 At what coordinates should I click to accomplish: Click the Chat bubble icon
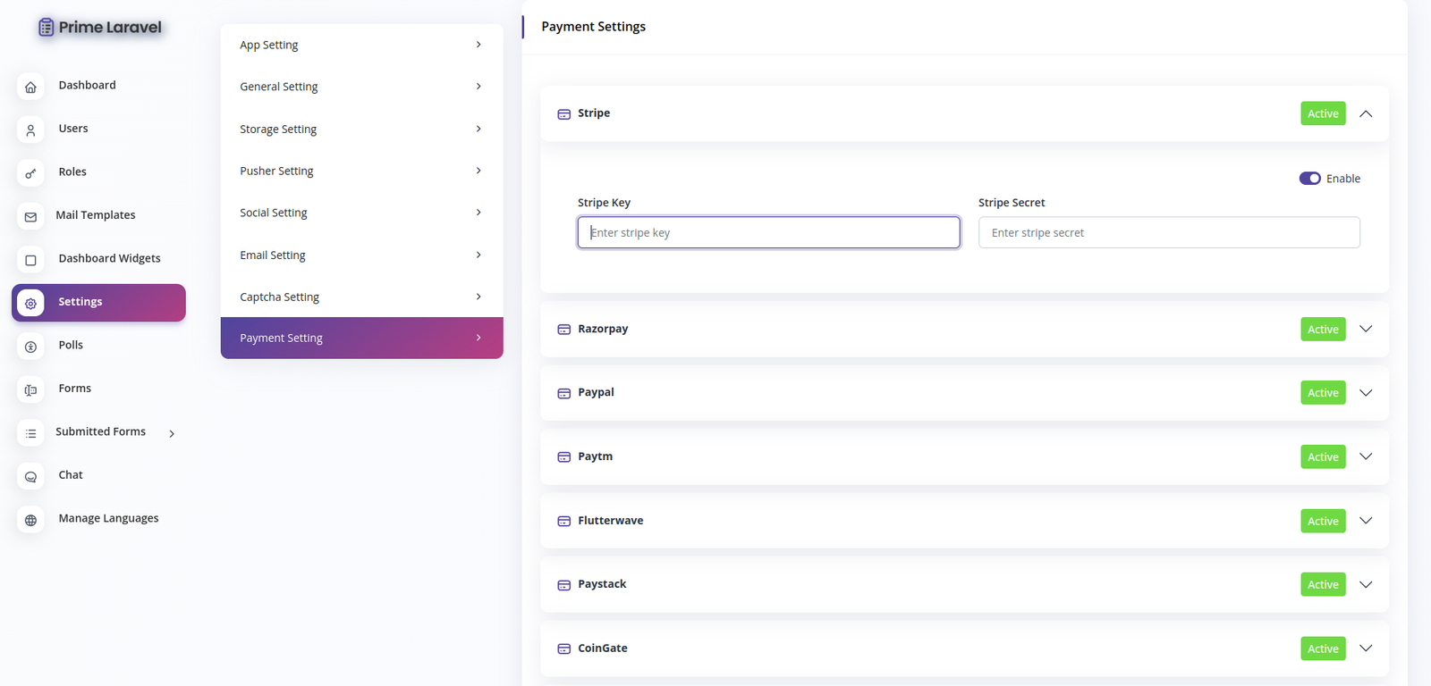point(30,477)
